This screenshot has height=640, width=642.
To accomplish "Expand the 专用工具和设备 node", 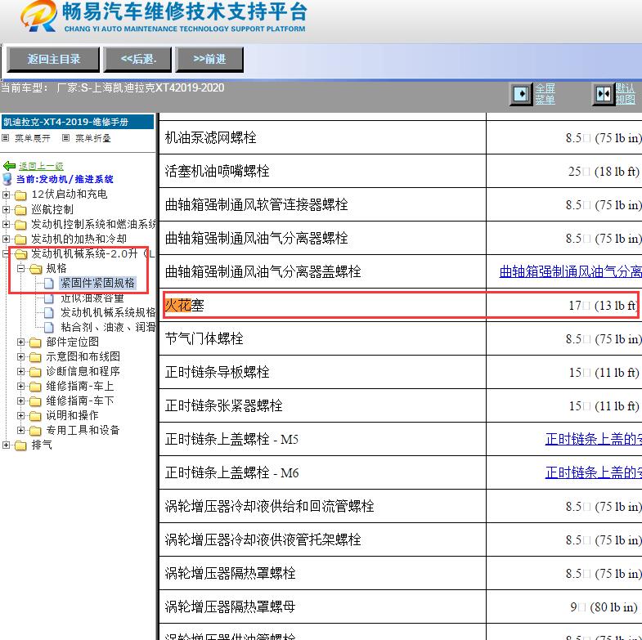I will pyautogui.click(x=20, y=431).
